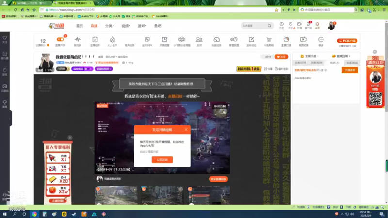This screenshot has width=388, height=218.
Task: Click the orange PC客户端 button
Action: (x=347, y=41)
